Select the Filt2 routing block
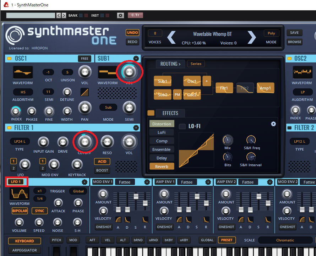Screen dimensions: 316x256 (x=245, y=88)
